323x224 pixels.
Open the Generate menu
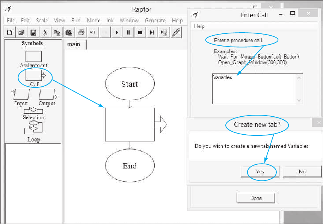(x=155, y=20)
